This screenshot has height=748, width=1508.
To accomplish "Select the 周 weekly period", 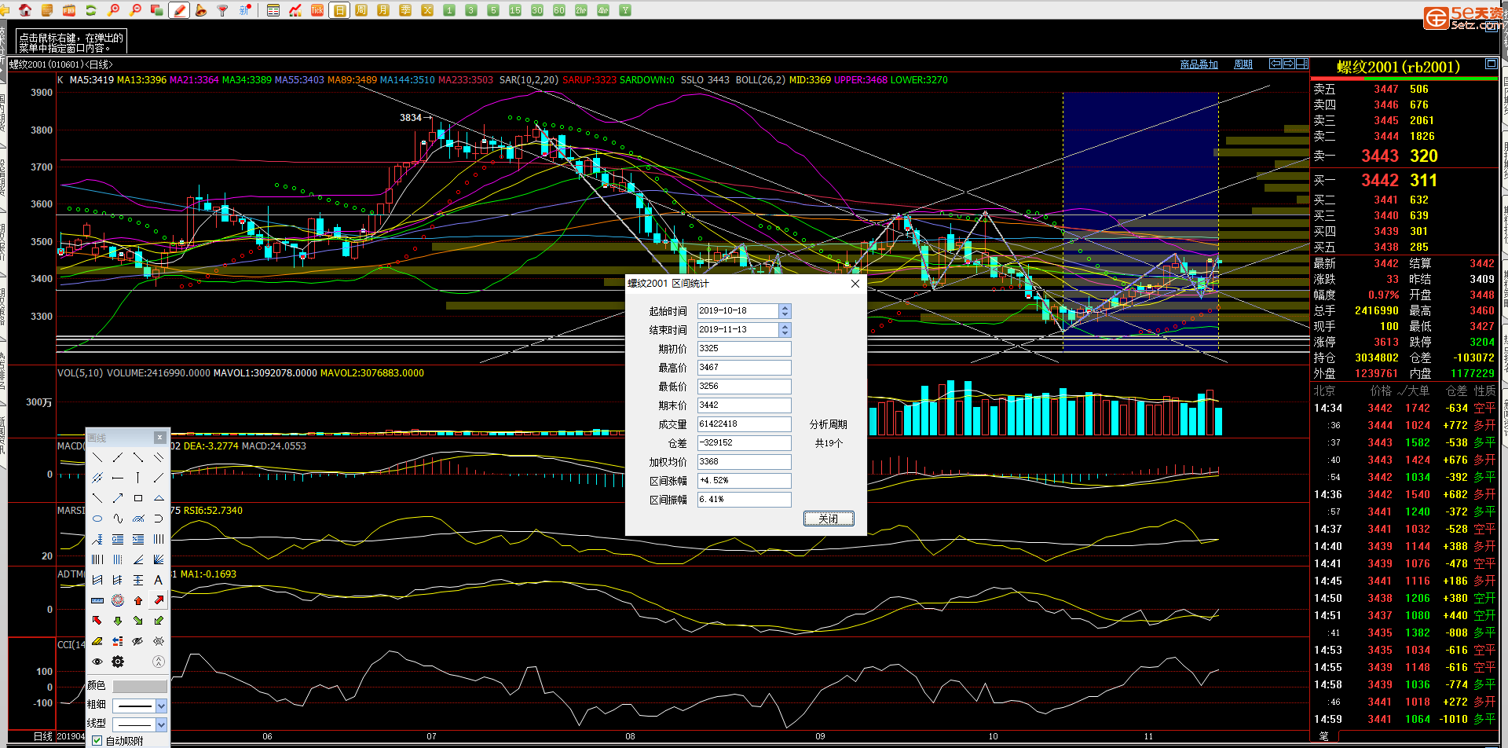I will pos(361,10).
